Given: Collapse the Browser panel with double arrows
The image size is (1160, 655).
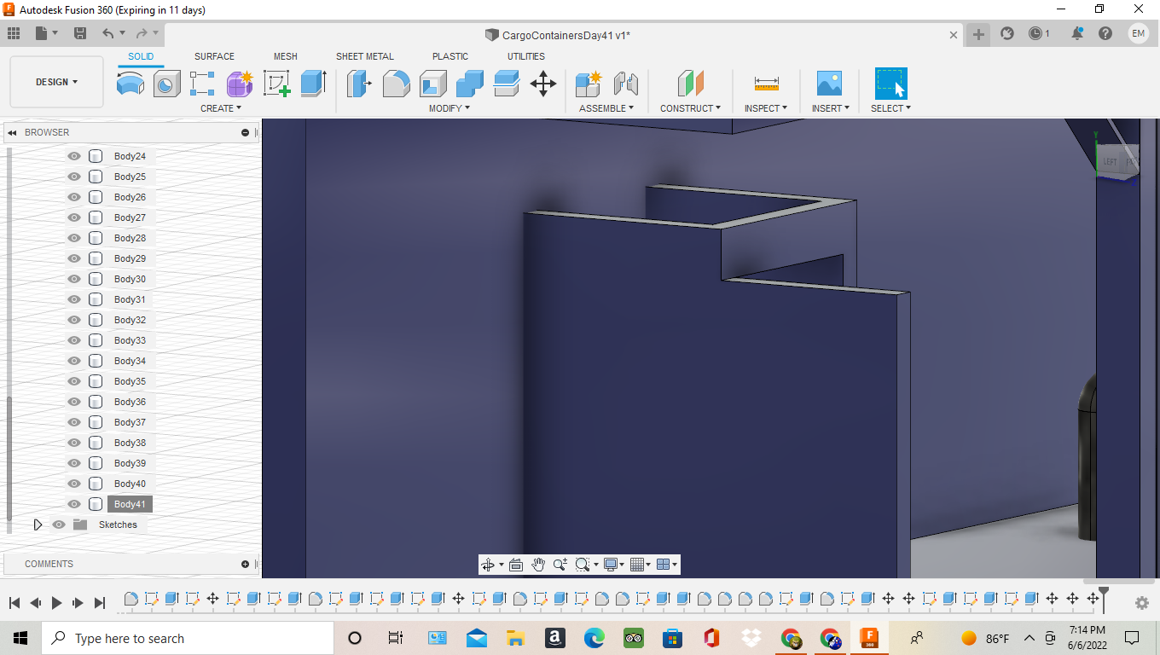Looking at the screenshot, I should point(12,133).
